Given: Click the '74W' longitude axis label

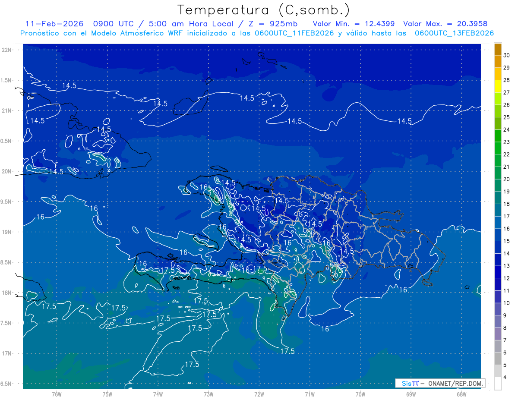Looking at the screenshot, I should 158,394.
